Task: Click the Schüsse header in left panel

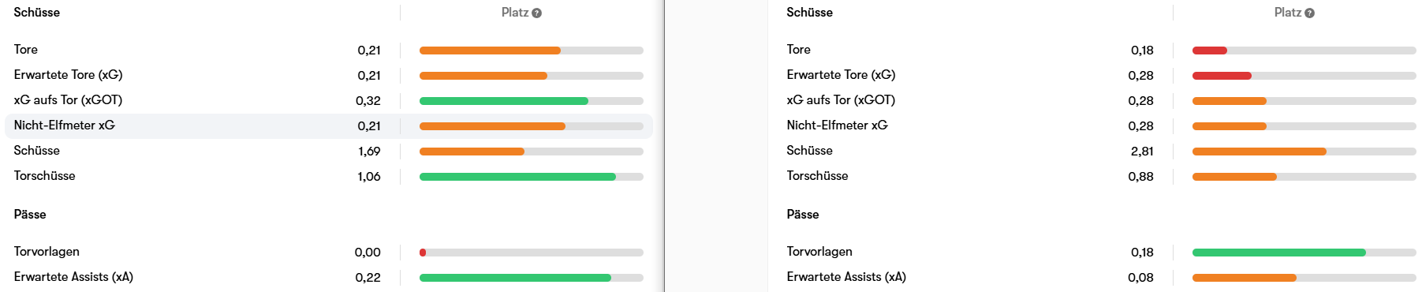Action: 37,13
